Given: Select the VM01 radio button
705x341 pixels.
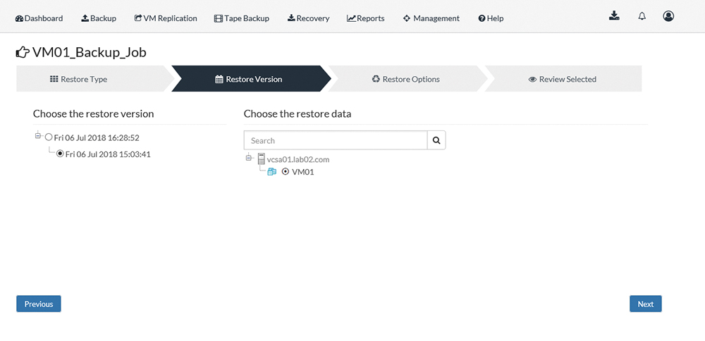Looking at the screenshot, I should pos(285,172).
